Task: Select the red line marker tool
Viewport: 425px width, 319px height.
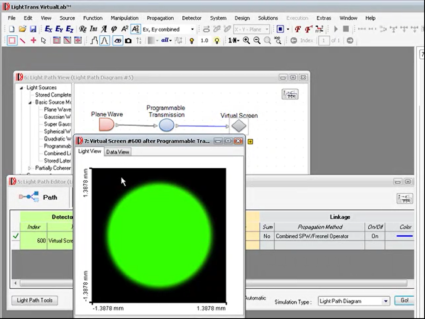Action: pos(23,40)
